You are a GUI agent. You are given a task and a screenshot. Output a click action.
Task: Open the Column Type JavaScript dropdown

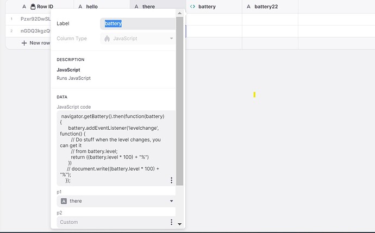click(137, 39)
